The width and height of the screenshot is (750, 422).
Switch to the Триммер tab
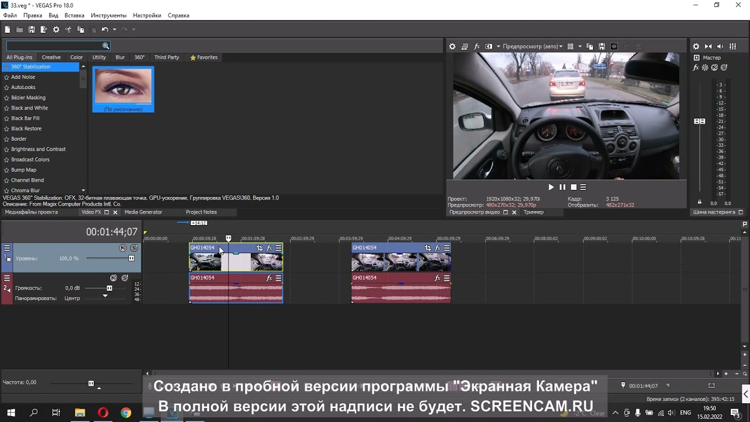(x=534, y=212)
